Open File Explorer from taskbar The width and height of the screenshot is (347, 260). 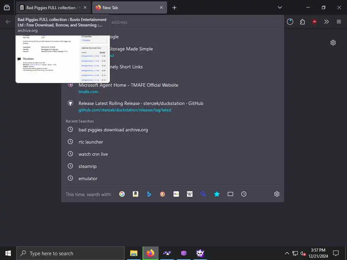pyautogui.click(x=134, y=253)
